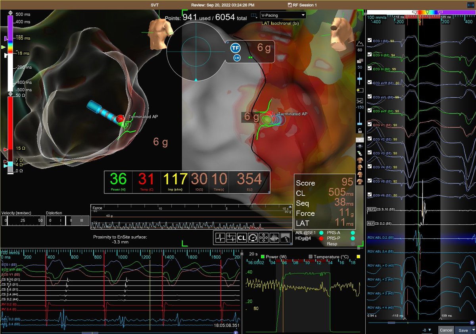Select the single waveform display icon
The image size is (476, 334).
(x=220, y=237)
